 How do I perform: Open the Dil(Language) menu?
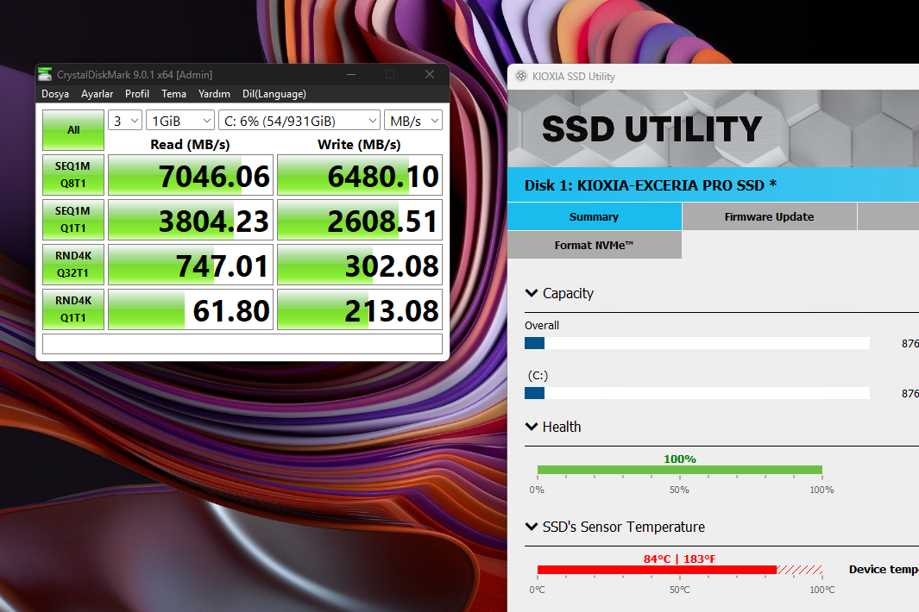tap(274, 94)
